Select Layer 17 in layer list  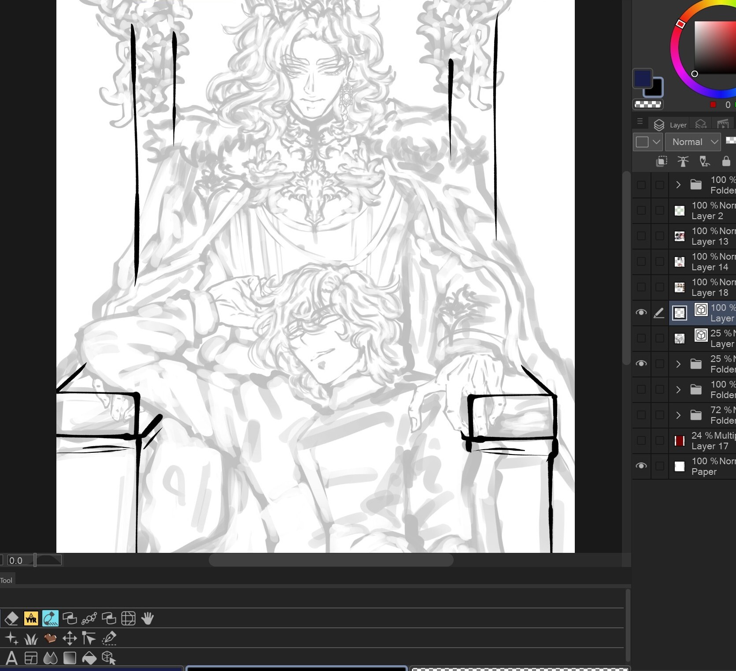[709, 441]
